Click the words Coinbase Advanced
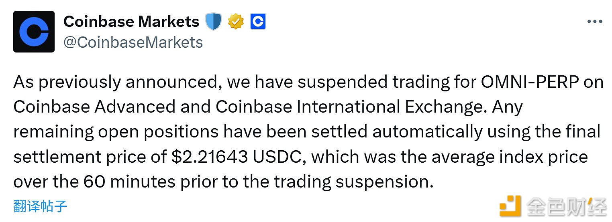This screenshot has height=222, width=612. point(94,107)
